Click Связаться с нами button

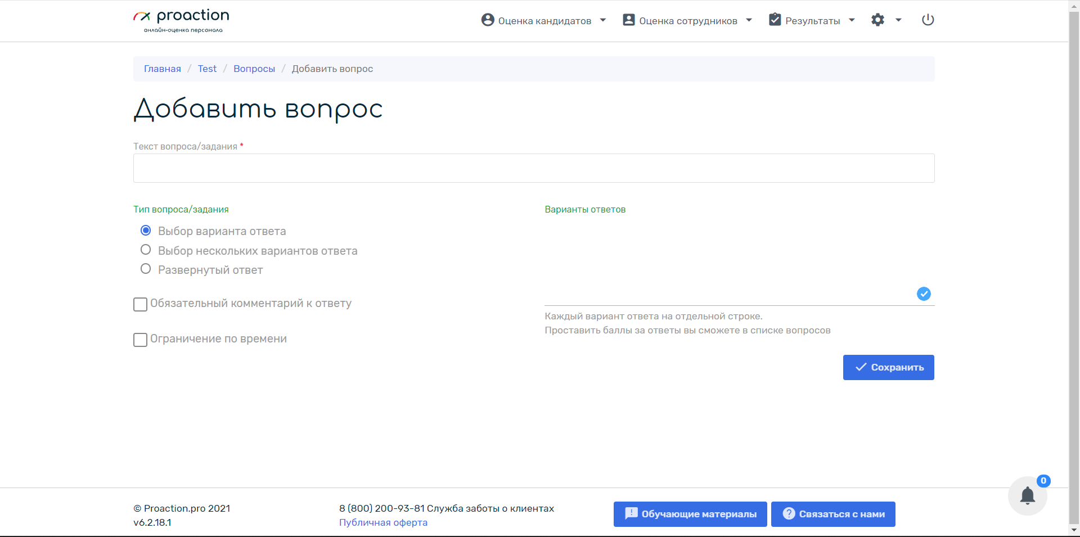pos(833,514)
